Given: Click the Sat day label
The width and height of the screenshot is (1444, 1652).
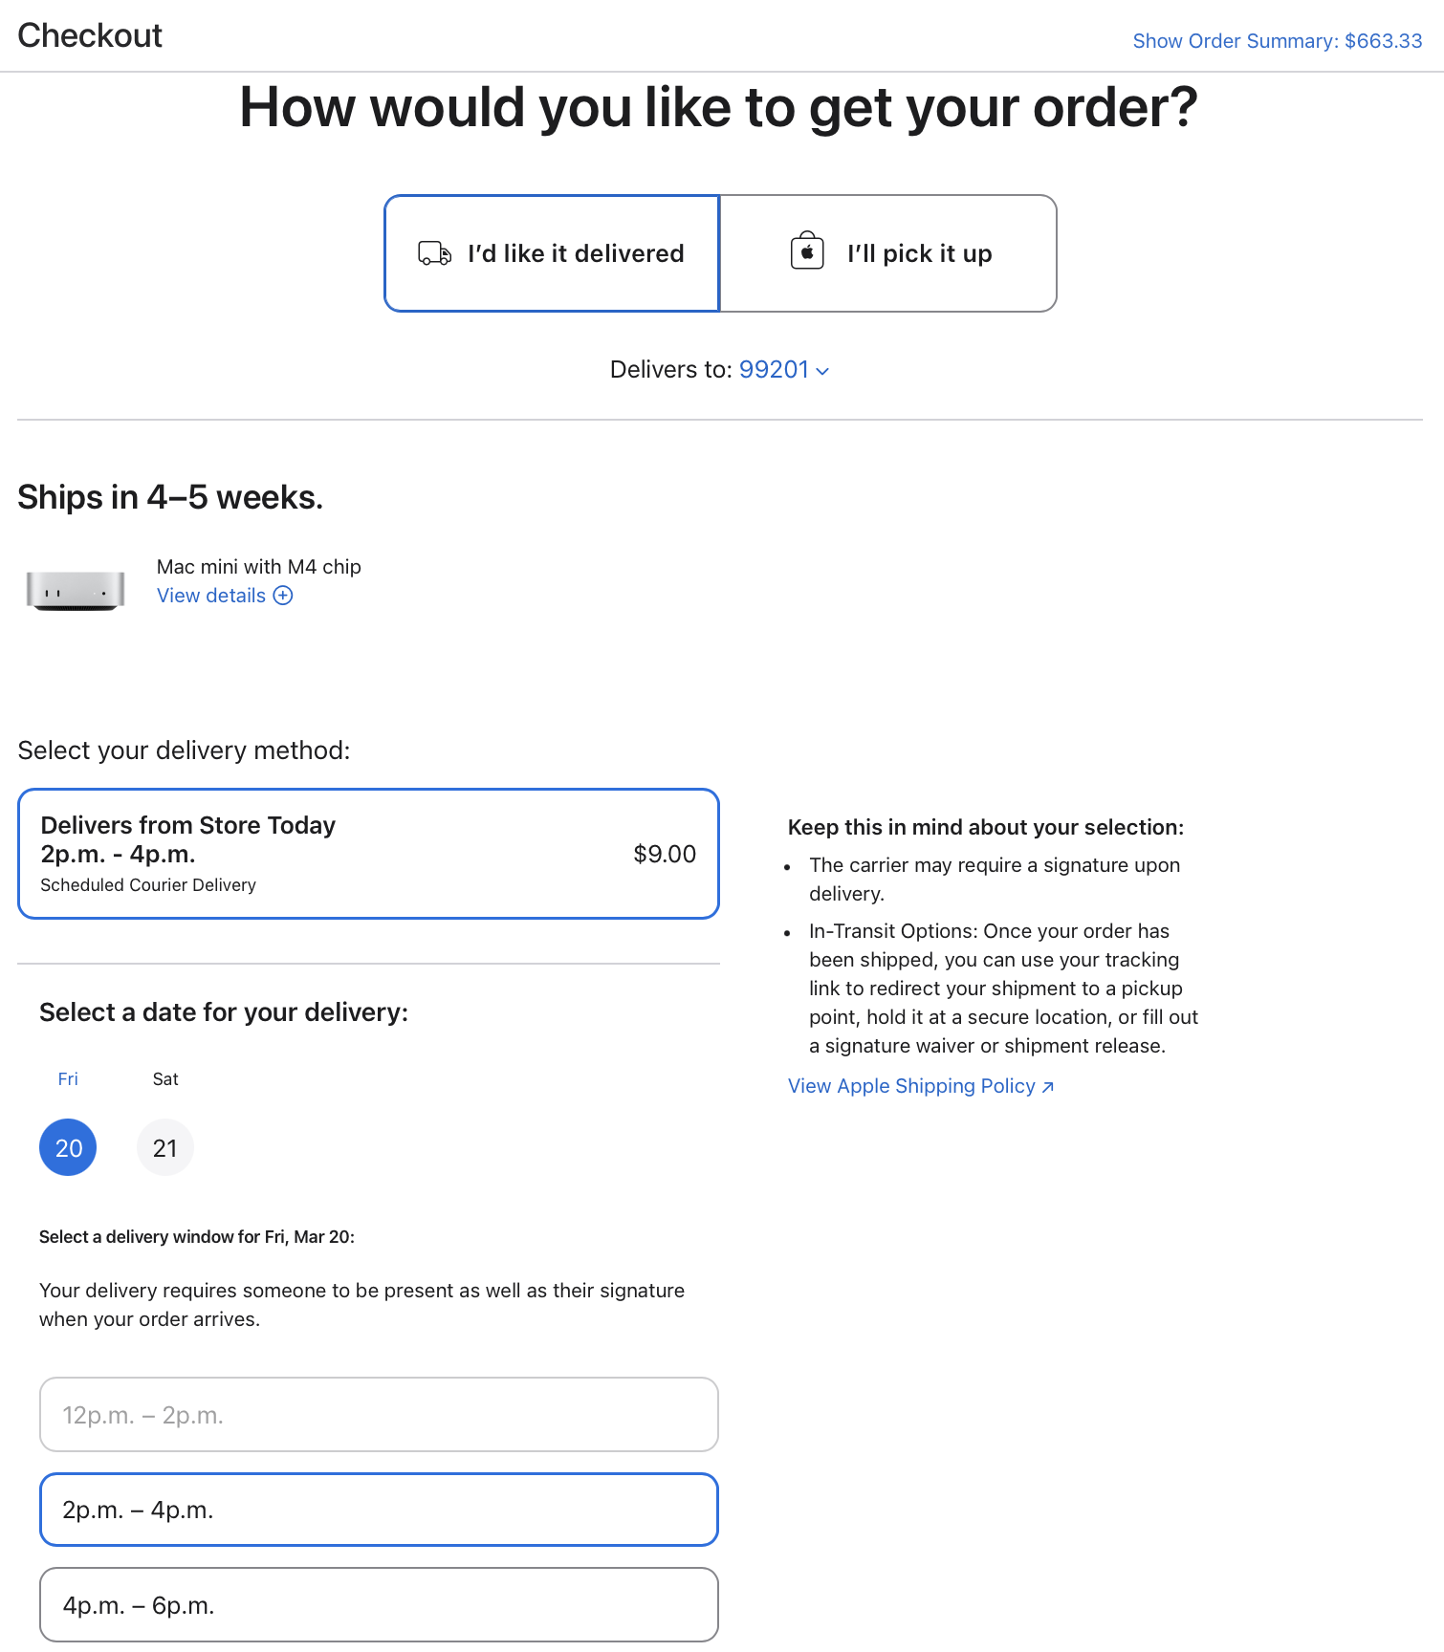Looking at the screenshot, I should [165, 1079].
